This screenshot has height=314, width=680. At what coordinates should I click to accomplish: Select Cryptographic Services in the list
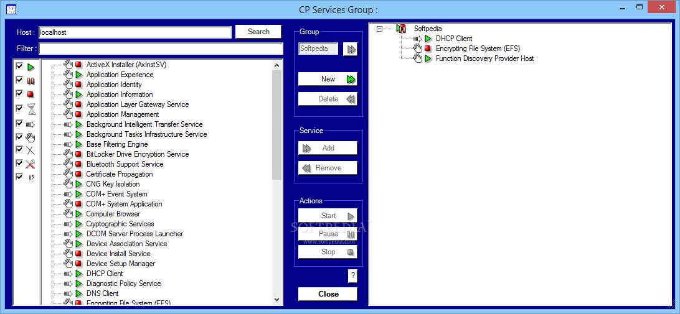(120, 224)
